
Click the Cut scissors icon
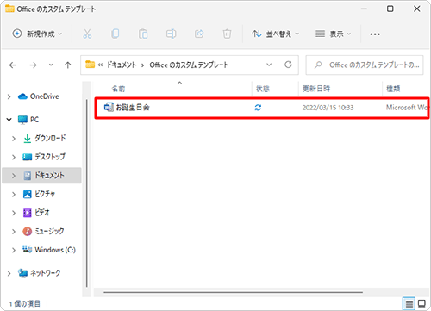pos(87,34)
